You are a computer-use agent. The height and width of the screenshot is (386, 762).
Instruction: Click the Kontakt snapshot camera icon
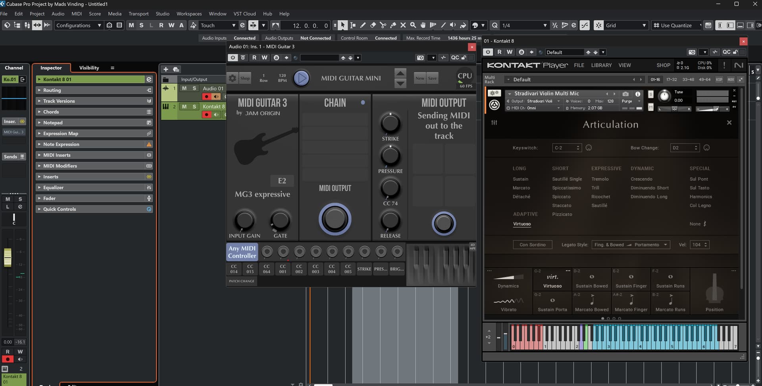625,94
